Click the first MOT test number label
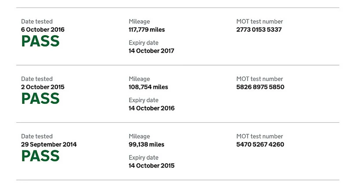 (x=260, y=22)
